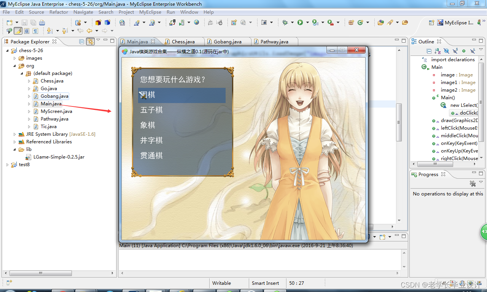
Task: Collapse the chess-5-26 project node
Action: pyautogui.click(x=7, y=51)
